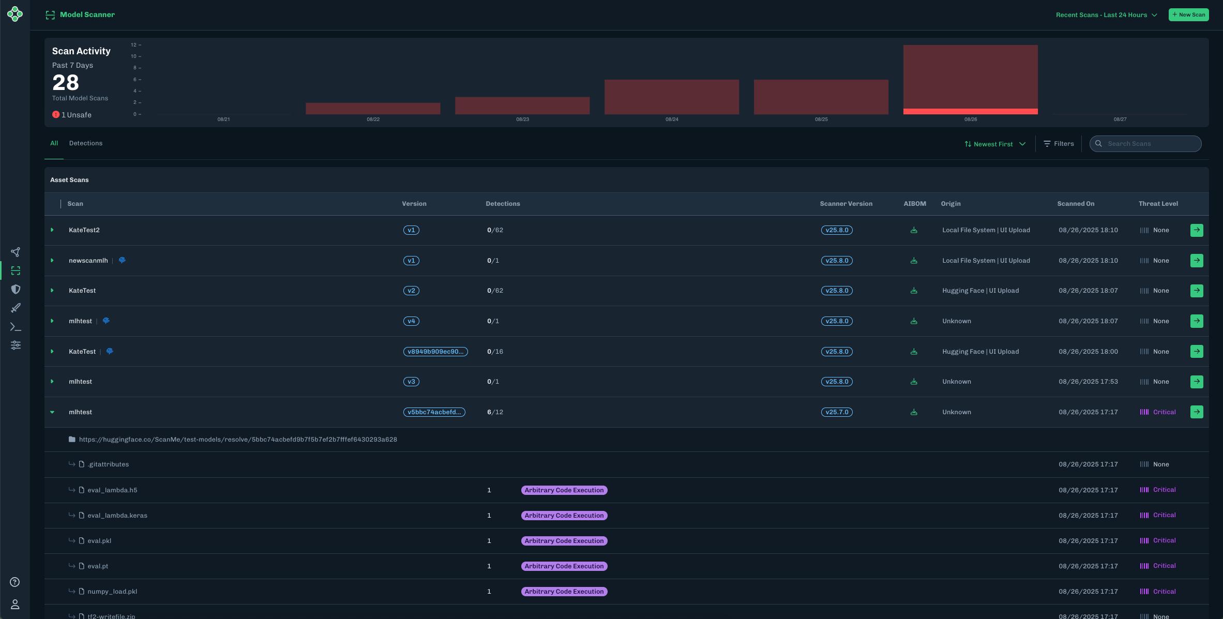Select the All tab
Image resolution: width=1223 pixels, height=619 pixels.
point(54,143)
